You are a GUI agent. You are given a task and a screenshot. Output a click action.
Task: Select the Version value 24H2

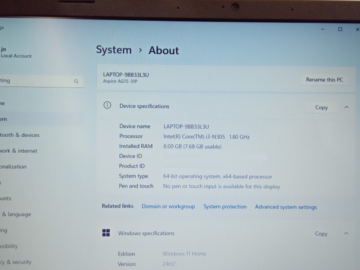tap(169, 264)
